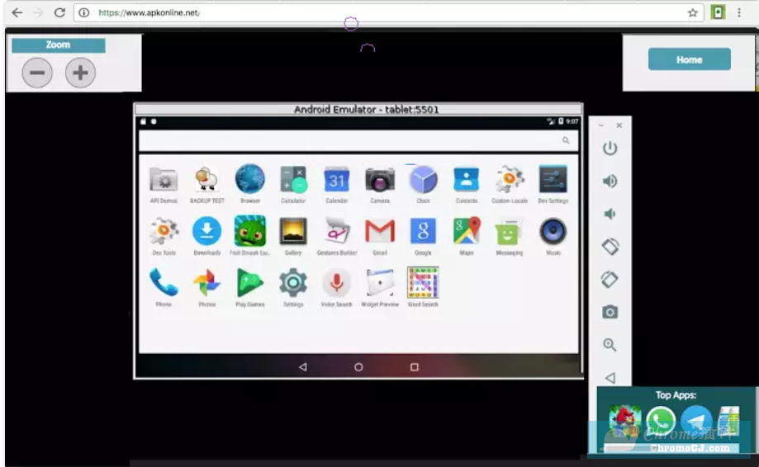Click the green browser extension icon
Screen dimensions: 759x467
coord(718,12)
